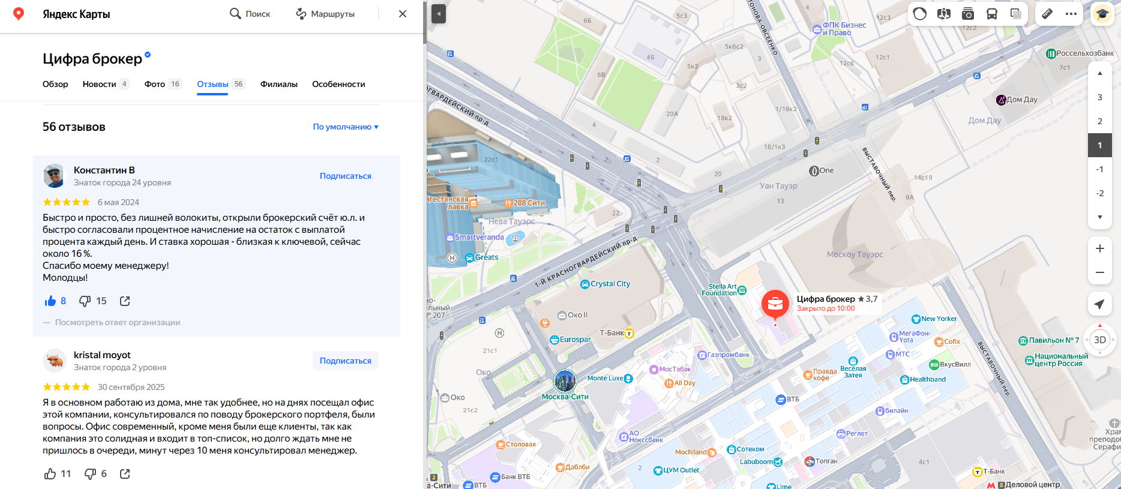
Task: Share Константин В's review
Action: [125, 301]
